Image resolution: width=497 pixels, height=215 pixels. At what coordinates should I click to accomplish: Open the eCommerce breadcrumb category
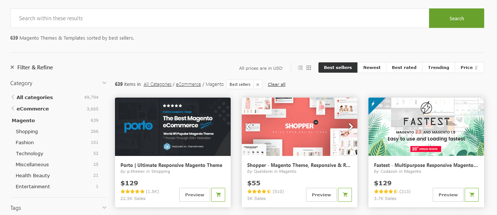(x=188, y=84)
